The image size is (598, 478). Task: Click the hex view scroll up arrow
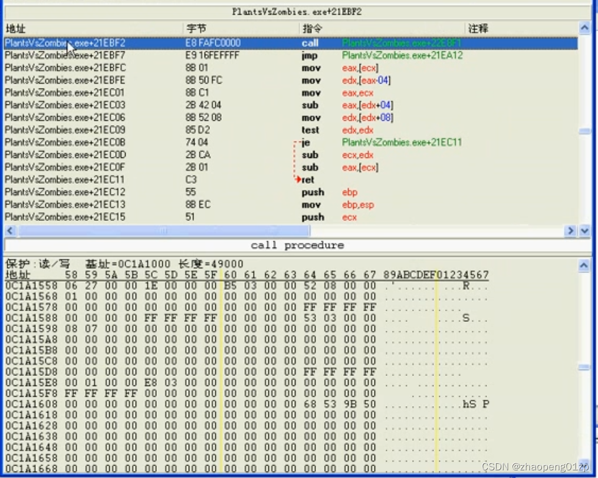(x=584, y=265)
